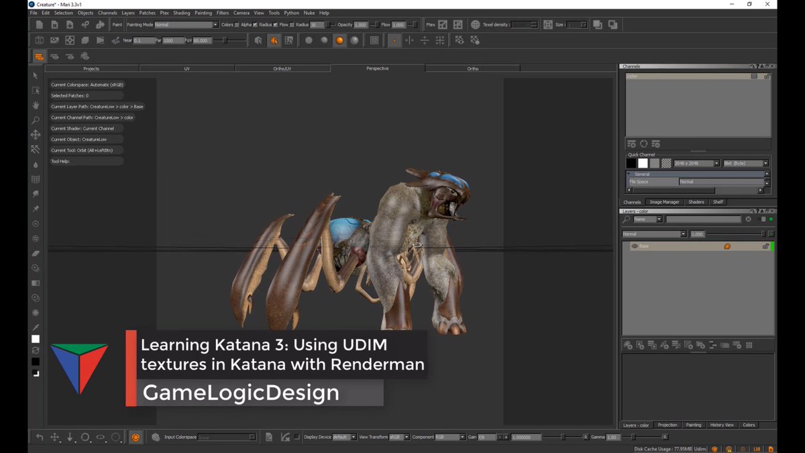Select the white Quick Channel swatch
Viewport: 805px width, 453px height.
(x=643, y=163)
